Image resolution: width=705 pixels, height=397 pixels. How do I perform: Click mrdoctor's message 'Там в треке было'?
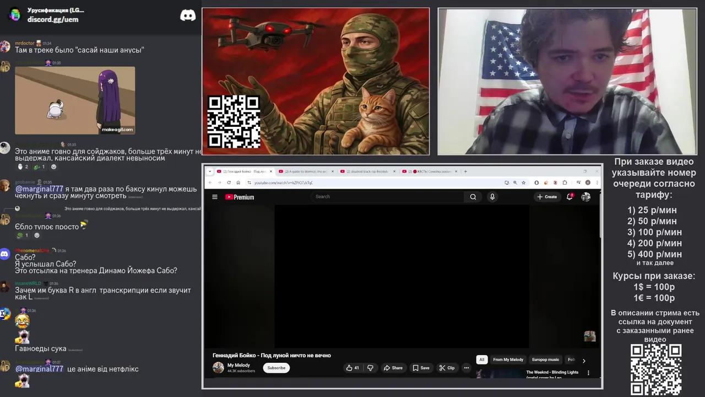pyautogui.click(x=79, y=50)
